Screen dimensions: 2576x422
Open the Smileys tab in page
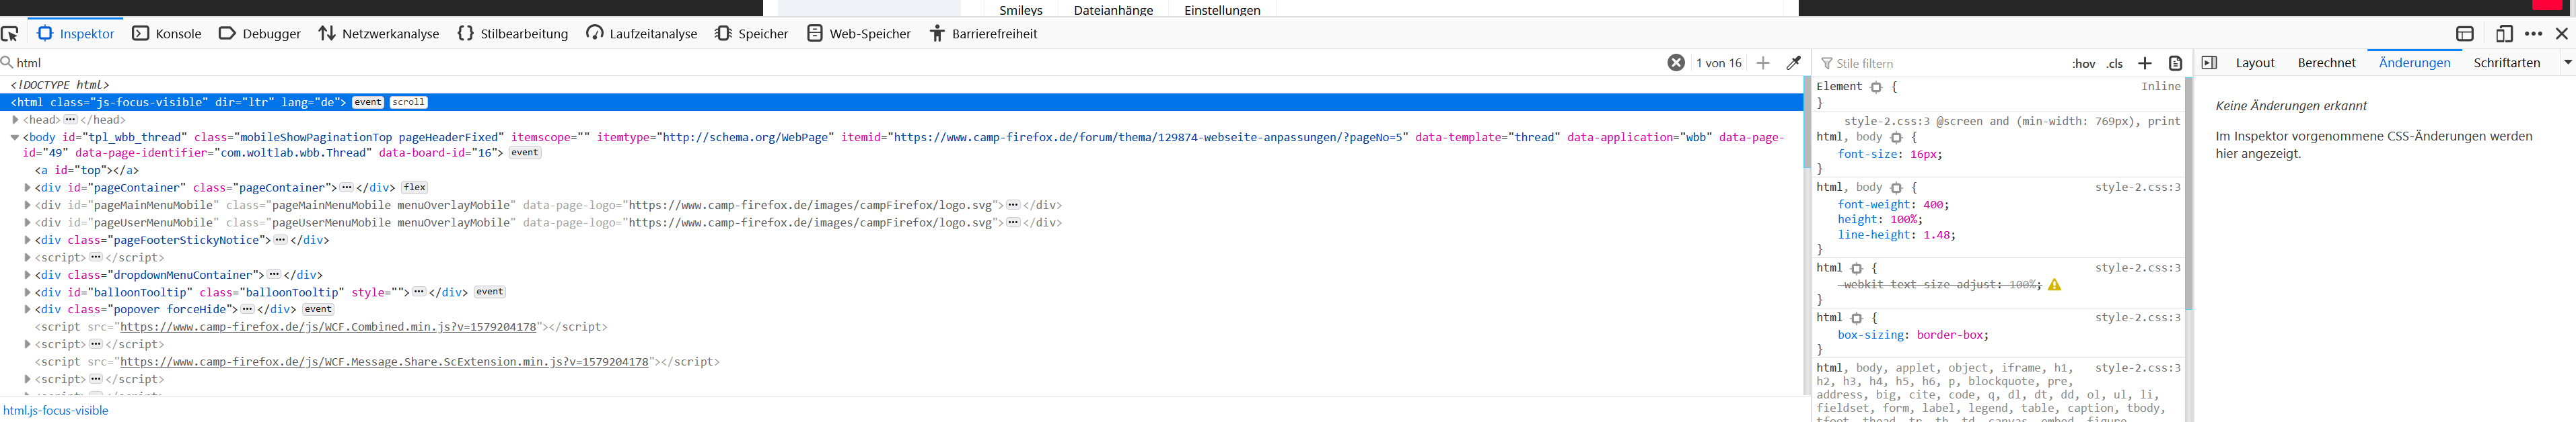(x=1021, y=10)
